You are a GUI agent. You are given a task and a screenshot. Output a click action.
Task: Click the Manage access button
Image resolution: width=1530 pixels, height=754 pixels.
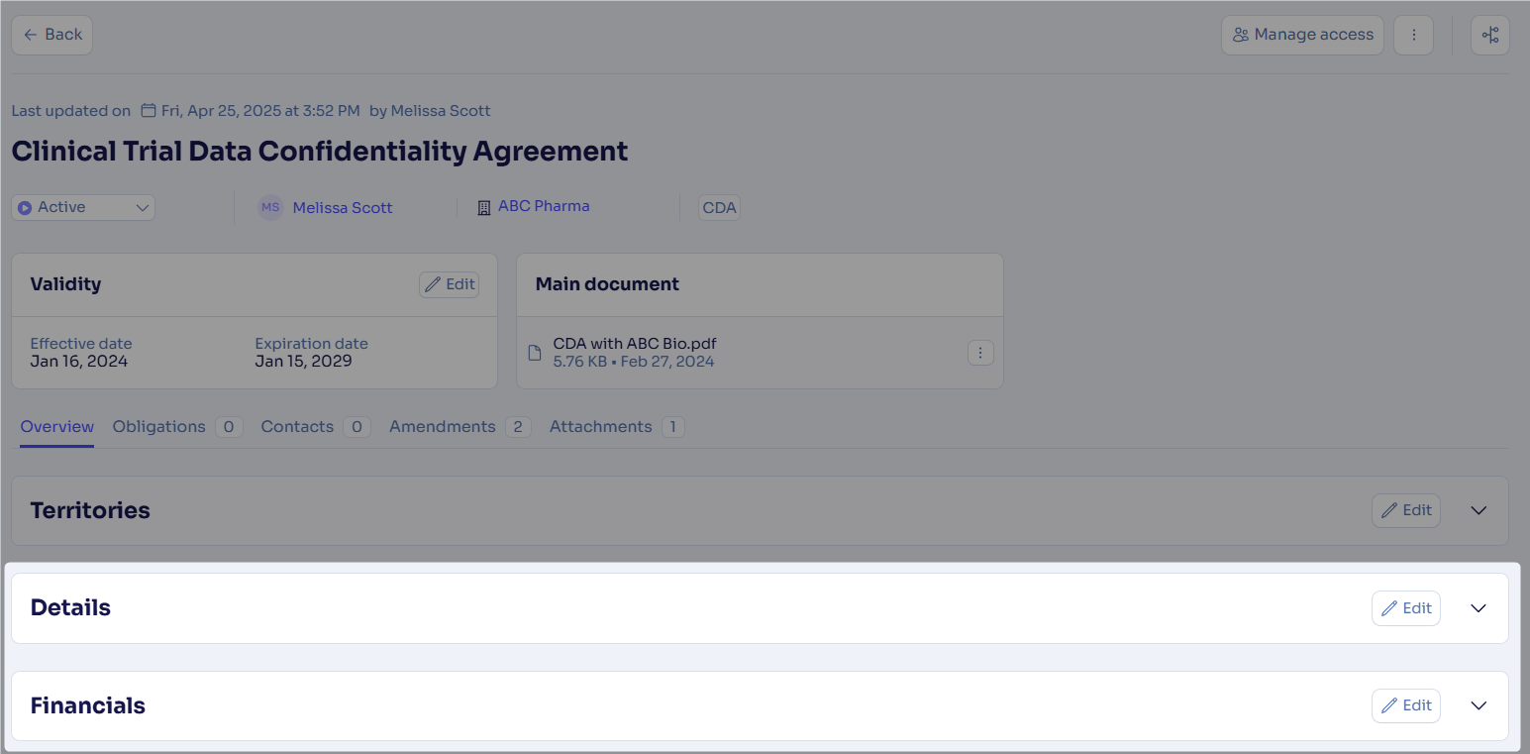click(1302, 35)
